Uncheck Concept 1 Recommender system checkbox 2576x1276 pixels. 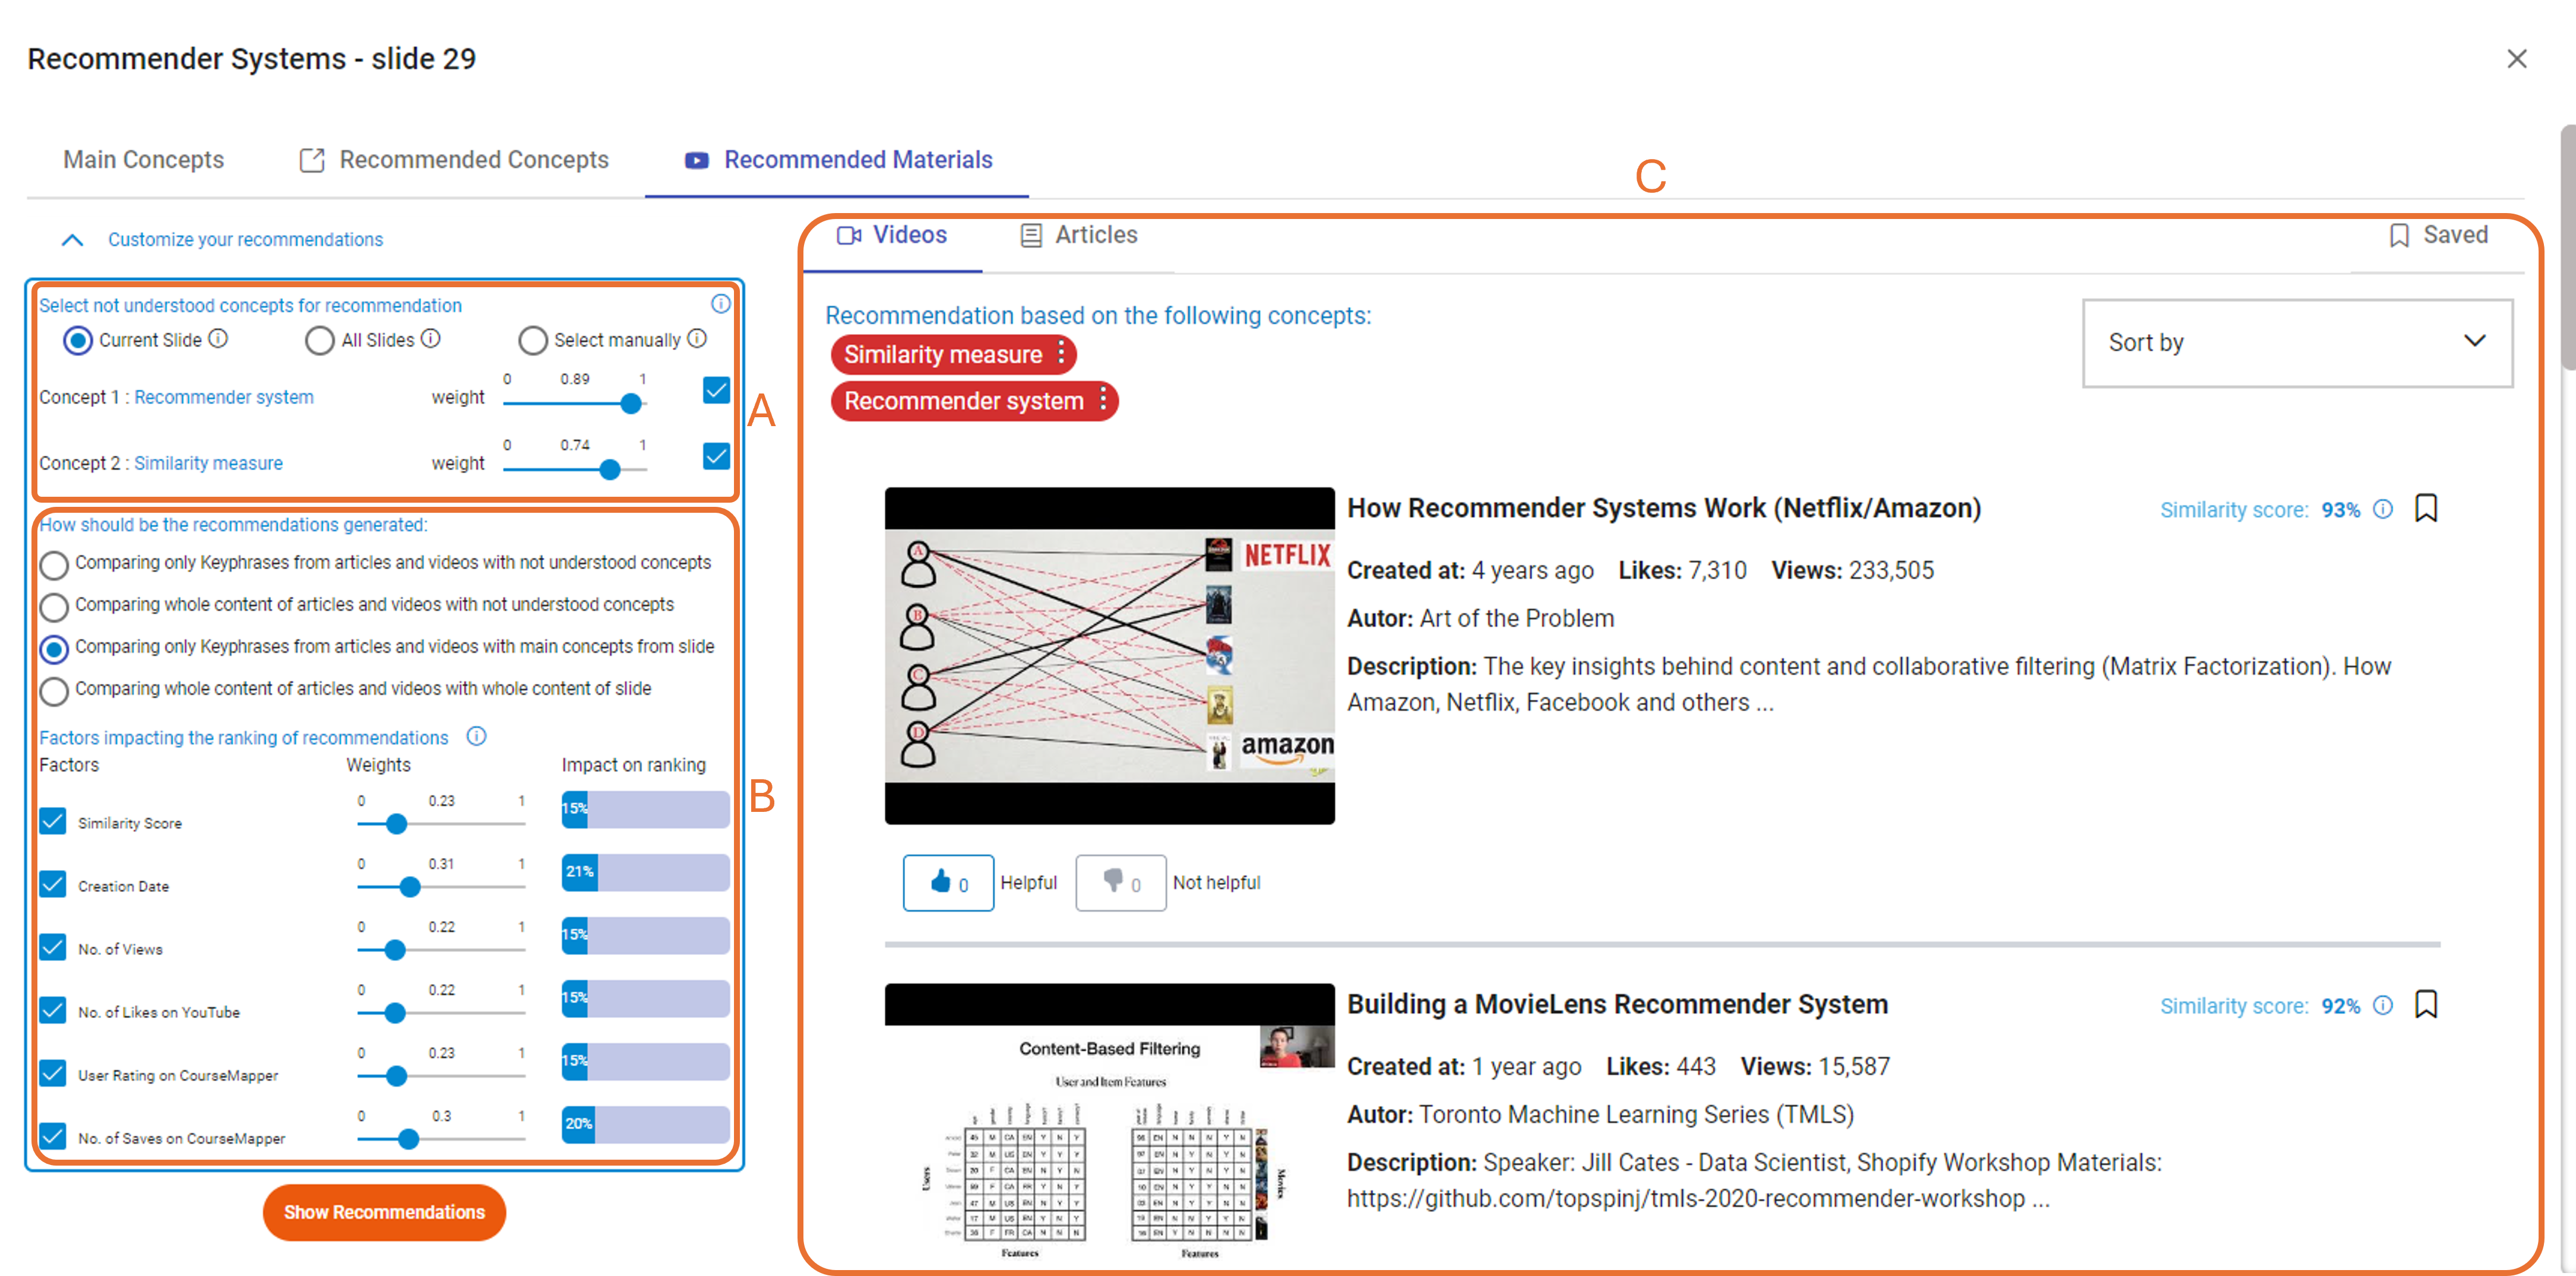716,390
